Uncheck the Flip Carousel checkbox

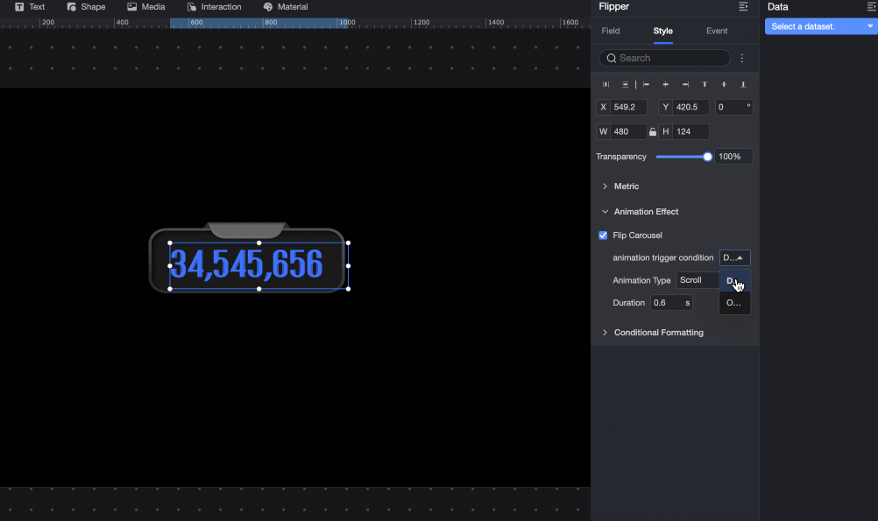(x=603, y=236)
